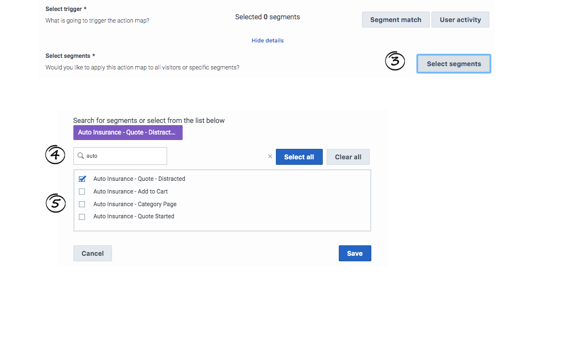The width and height of the screenshot is (581, 344).
Task: Click the Select segments heading label
Action: 70,56
